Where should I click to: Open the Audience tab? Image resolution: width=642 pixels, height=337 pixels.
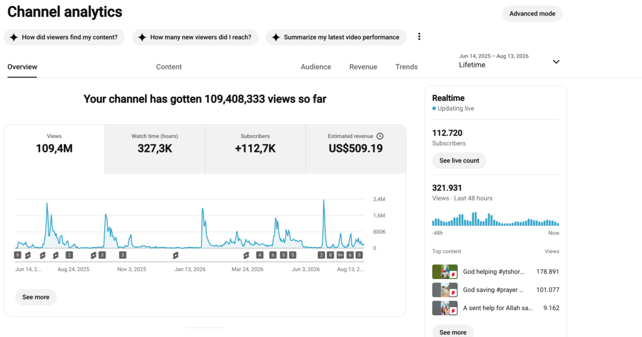click(x=316, y=67)
